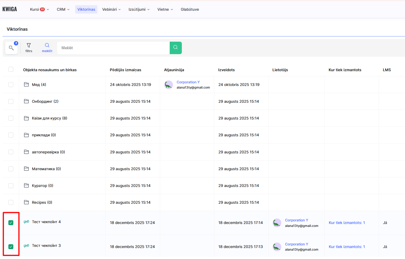Click dinosaur avatar in Мед row
Screen dimensions: 405x259
169,85
